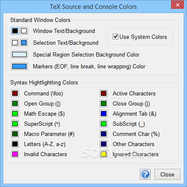
Task: Pick the Close Group (}) color swatch
Action: [104, 103]
